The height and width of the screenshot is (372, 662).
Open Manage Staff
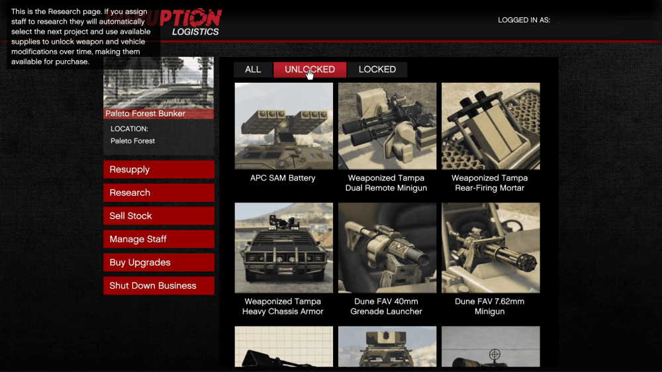pos(159,239)
